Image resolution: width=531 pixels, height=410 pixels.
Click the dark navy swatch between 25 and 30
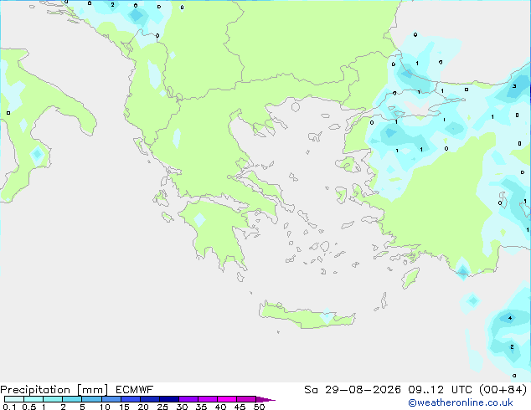point(169,399)
